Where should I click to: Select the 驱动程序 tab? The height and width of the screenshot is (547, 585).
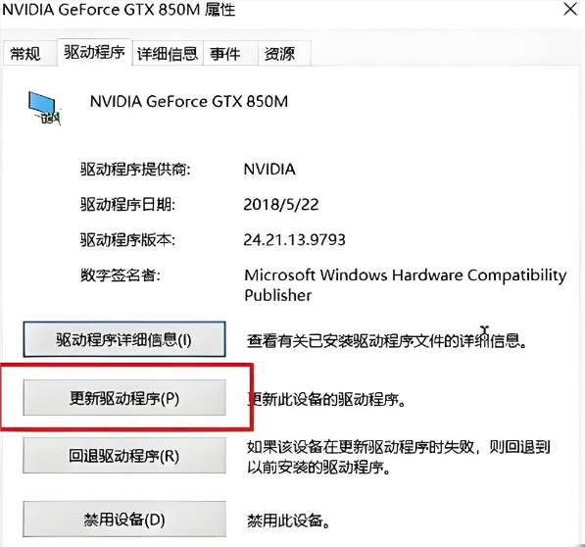tap(94, 52)
